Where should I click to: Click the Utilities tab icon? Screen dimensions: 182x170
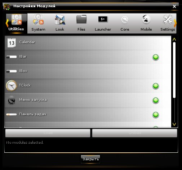(x=17, y=19)
